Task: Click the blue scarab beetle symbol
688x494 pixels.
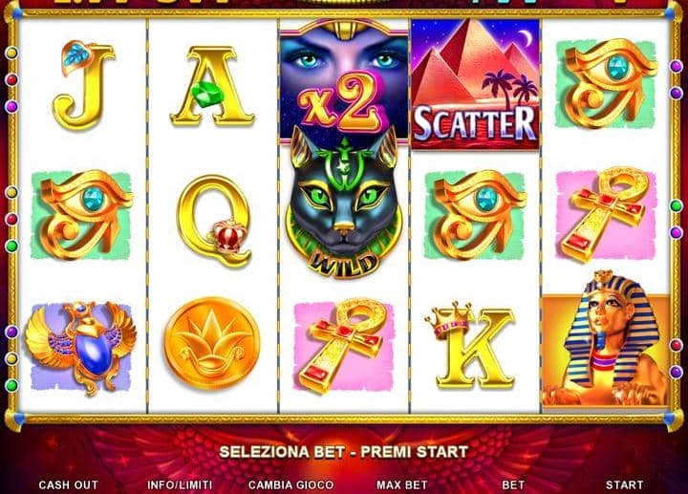Action: pos(81,348)
